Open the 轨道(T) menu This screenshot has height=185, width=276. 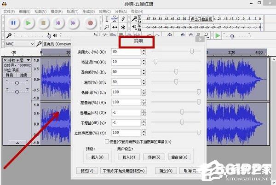pos(73,12)
